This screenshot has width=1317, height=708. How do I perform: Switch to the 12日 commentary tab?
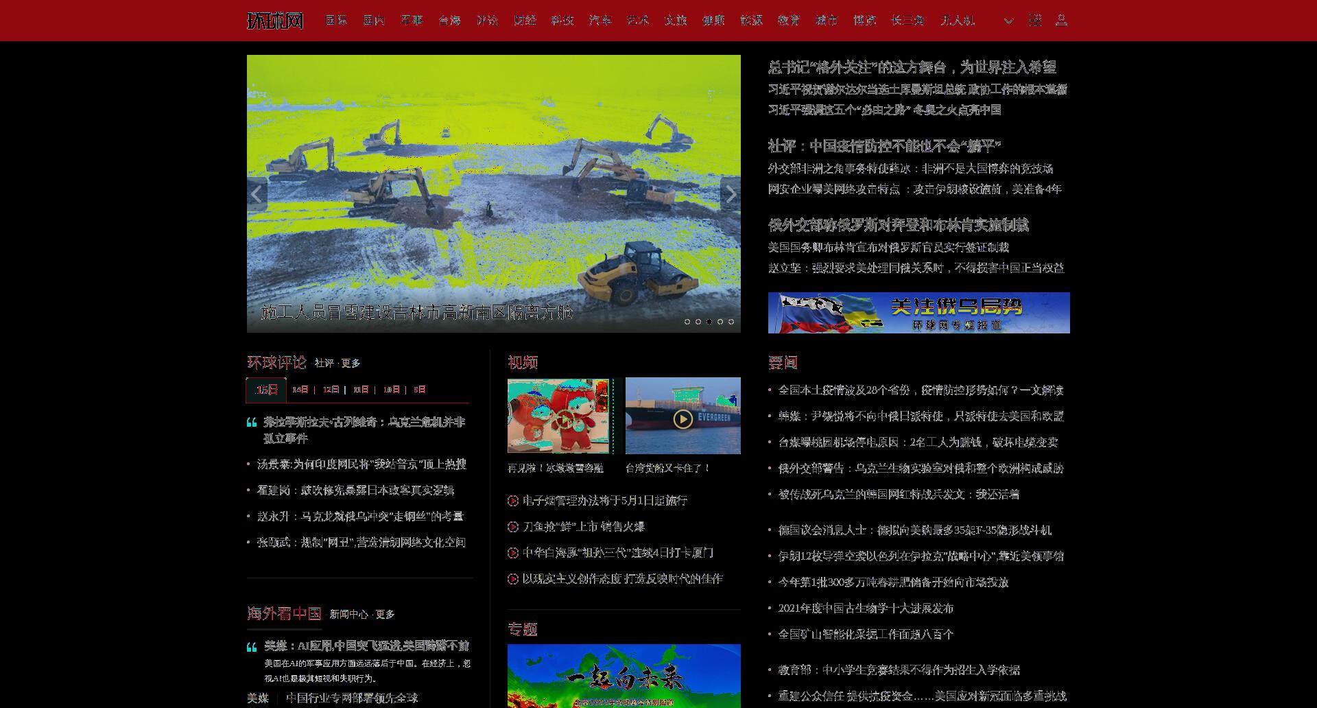331,390
